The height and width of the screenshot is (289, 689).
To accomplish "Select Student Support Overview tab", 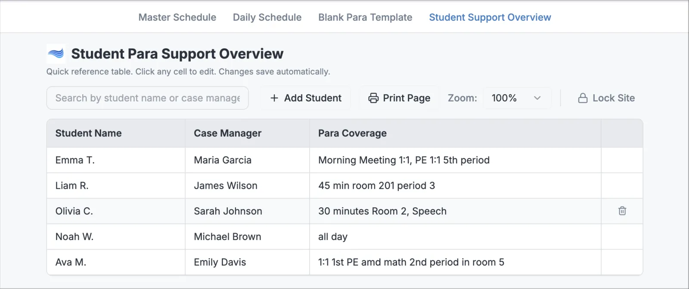I will click(x=490, y=17).
